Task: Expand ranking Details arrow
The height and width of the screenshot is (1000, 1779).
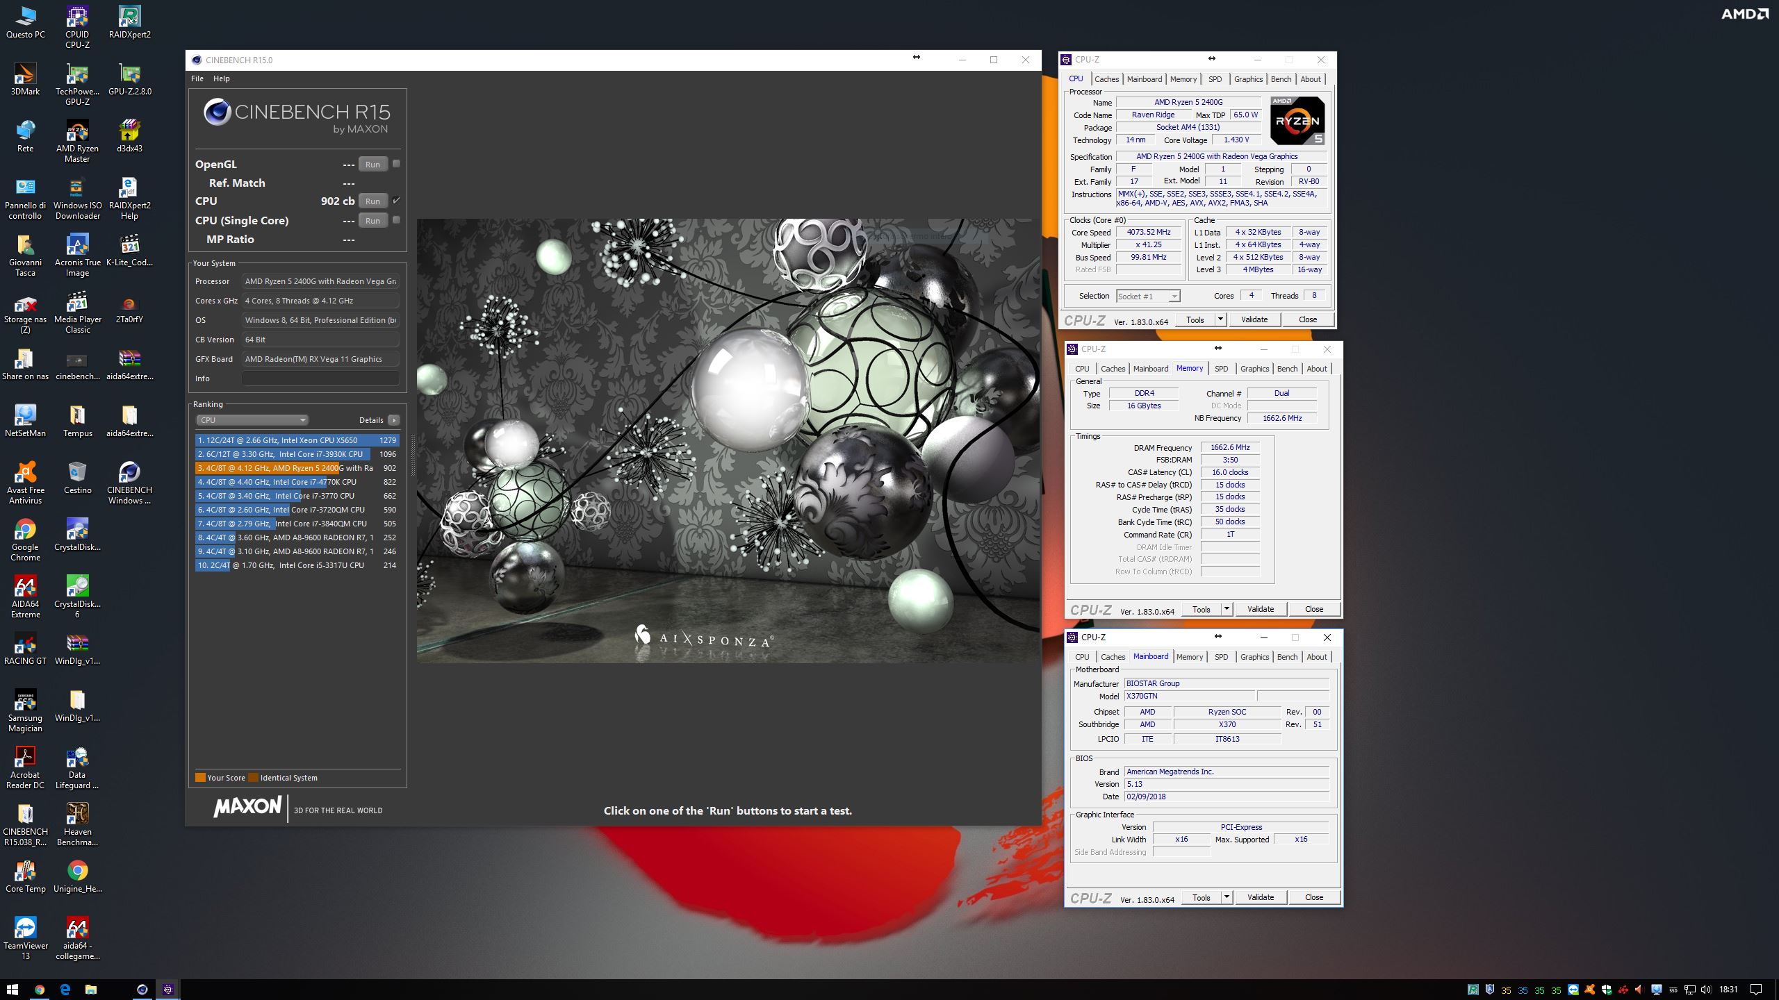Action: point(393,419)
